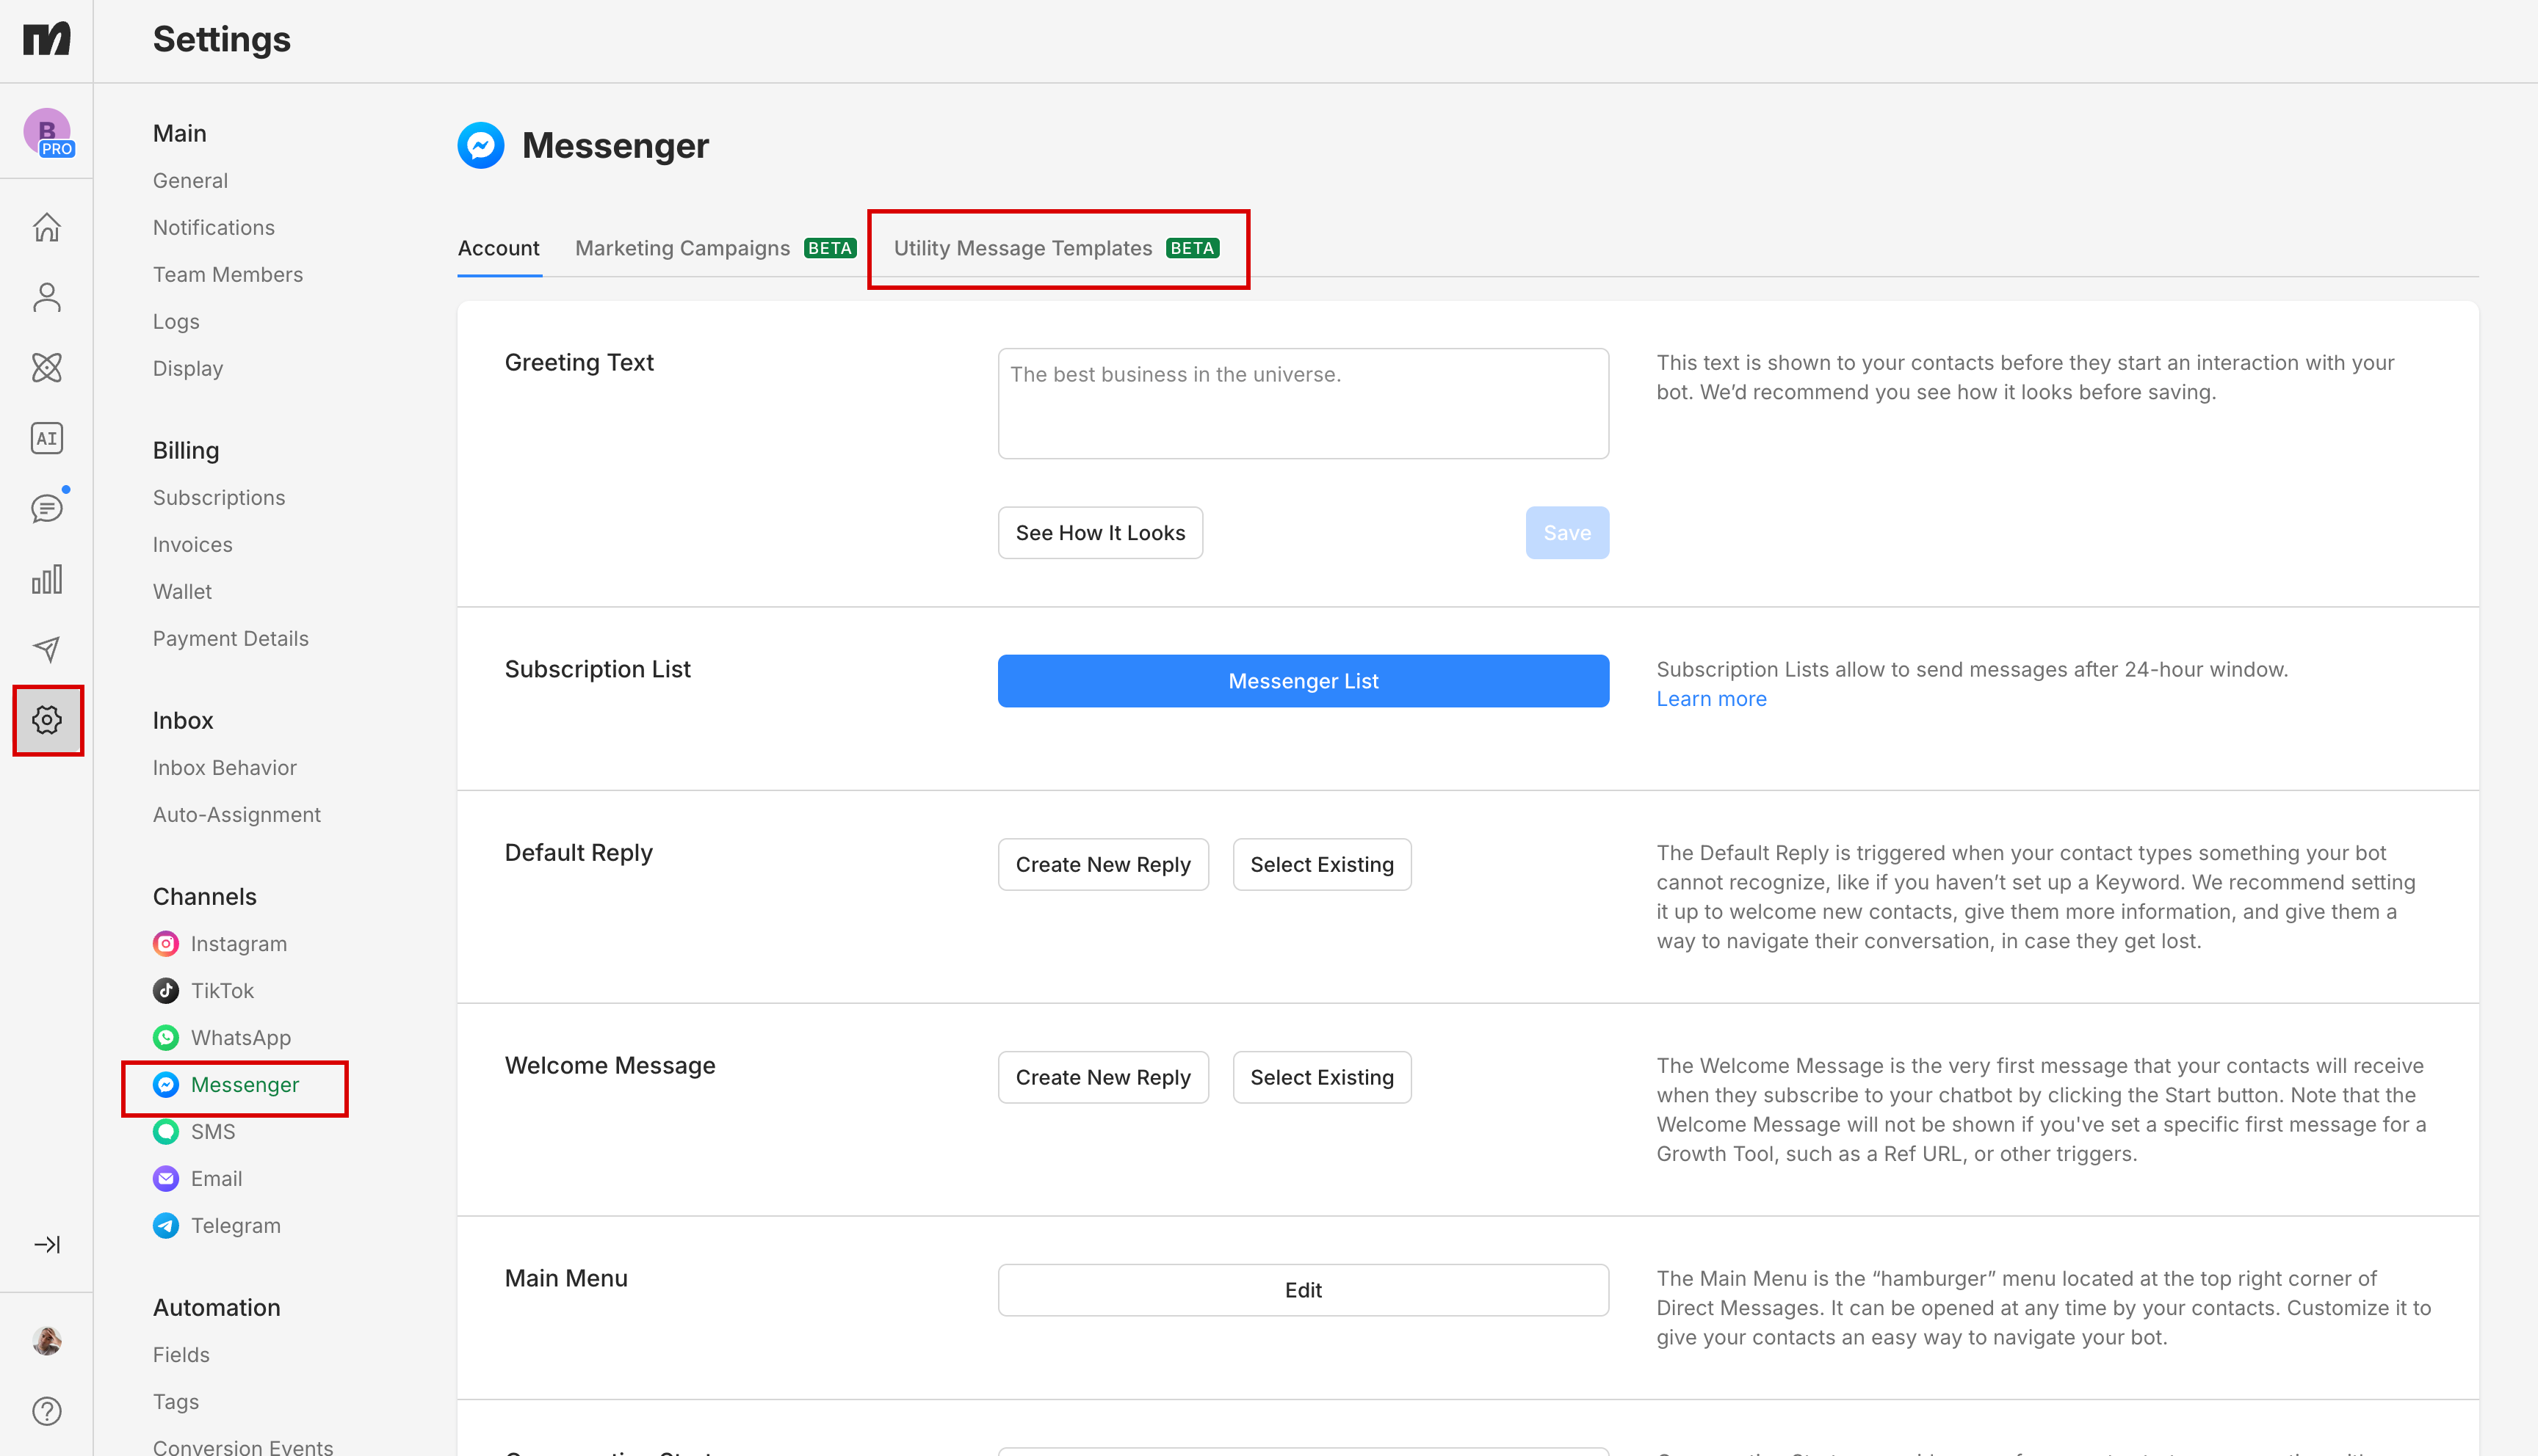
Task: Open the Contacts person icon
Action: 46,297
